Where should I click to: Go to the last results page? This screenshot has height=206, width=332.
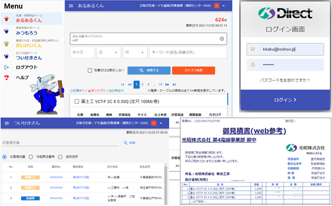pyautogui.click(x=174, y=84)
